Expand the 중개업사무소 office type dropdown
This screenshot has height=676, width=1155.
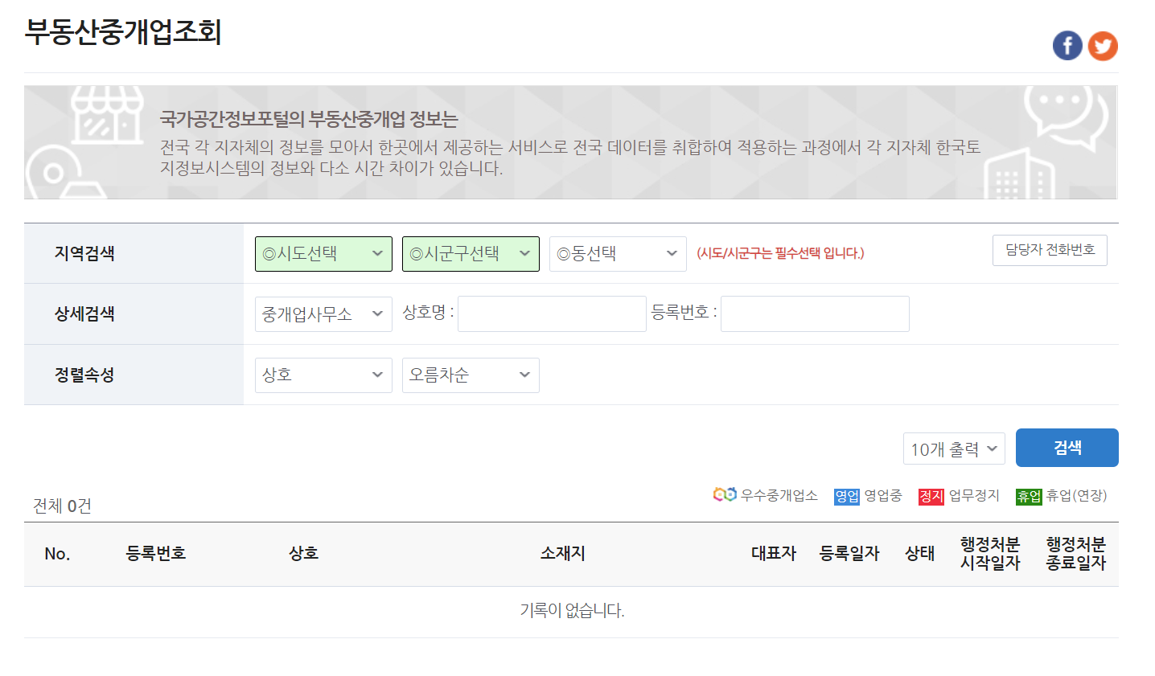323,314
